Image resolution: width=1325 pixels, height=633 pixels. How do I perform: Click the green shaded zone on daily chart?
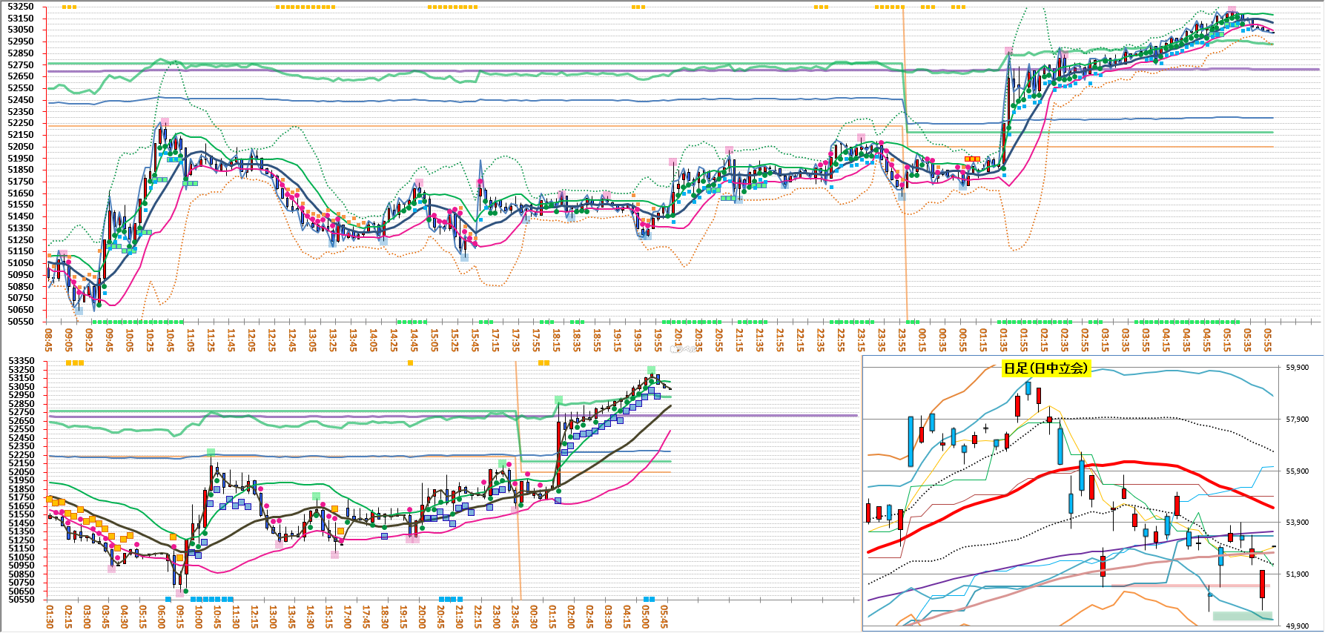coord(1242,616)
